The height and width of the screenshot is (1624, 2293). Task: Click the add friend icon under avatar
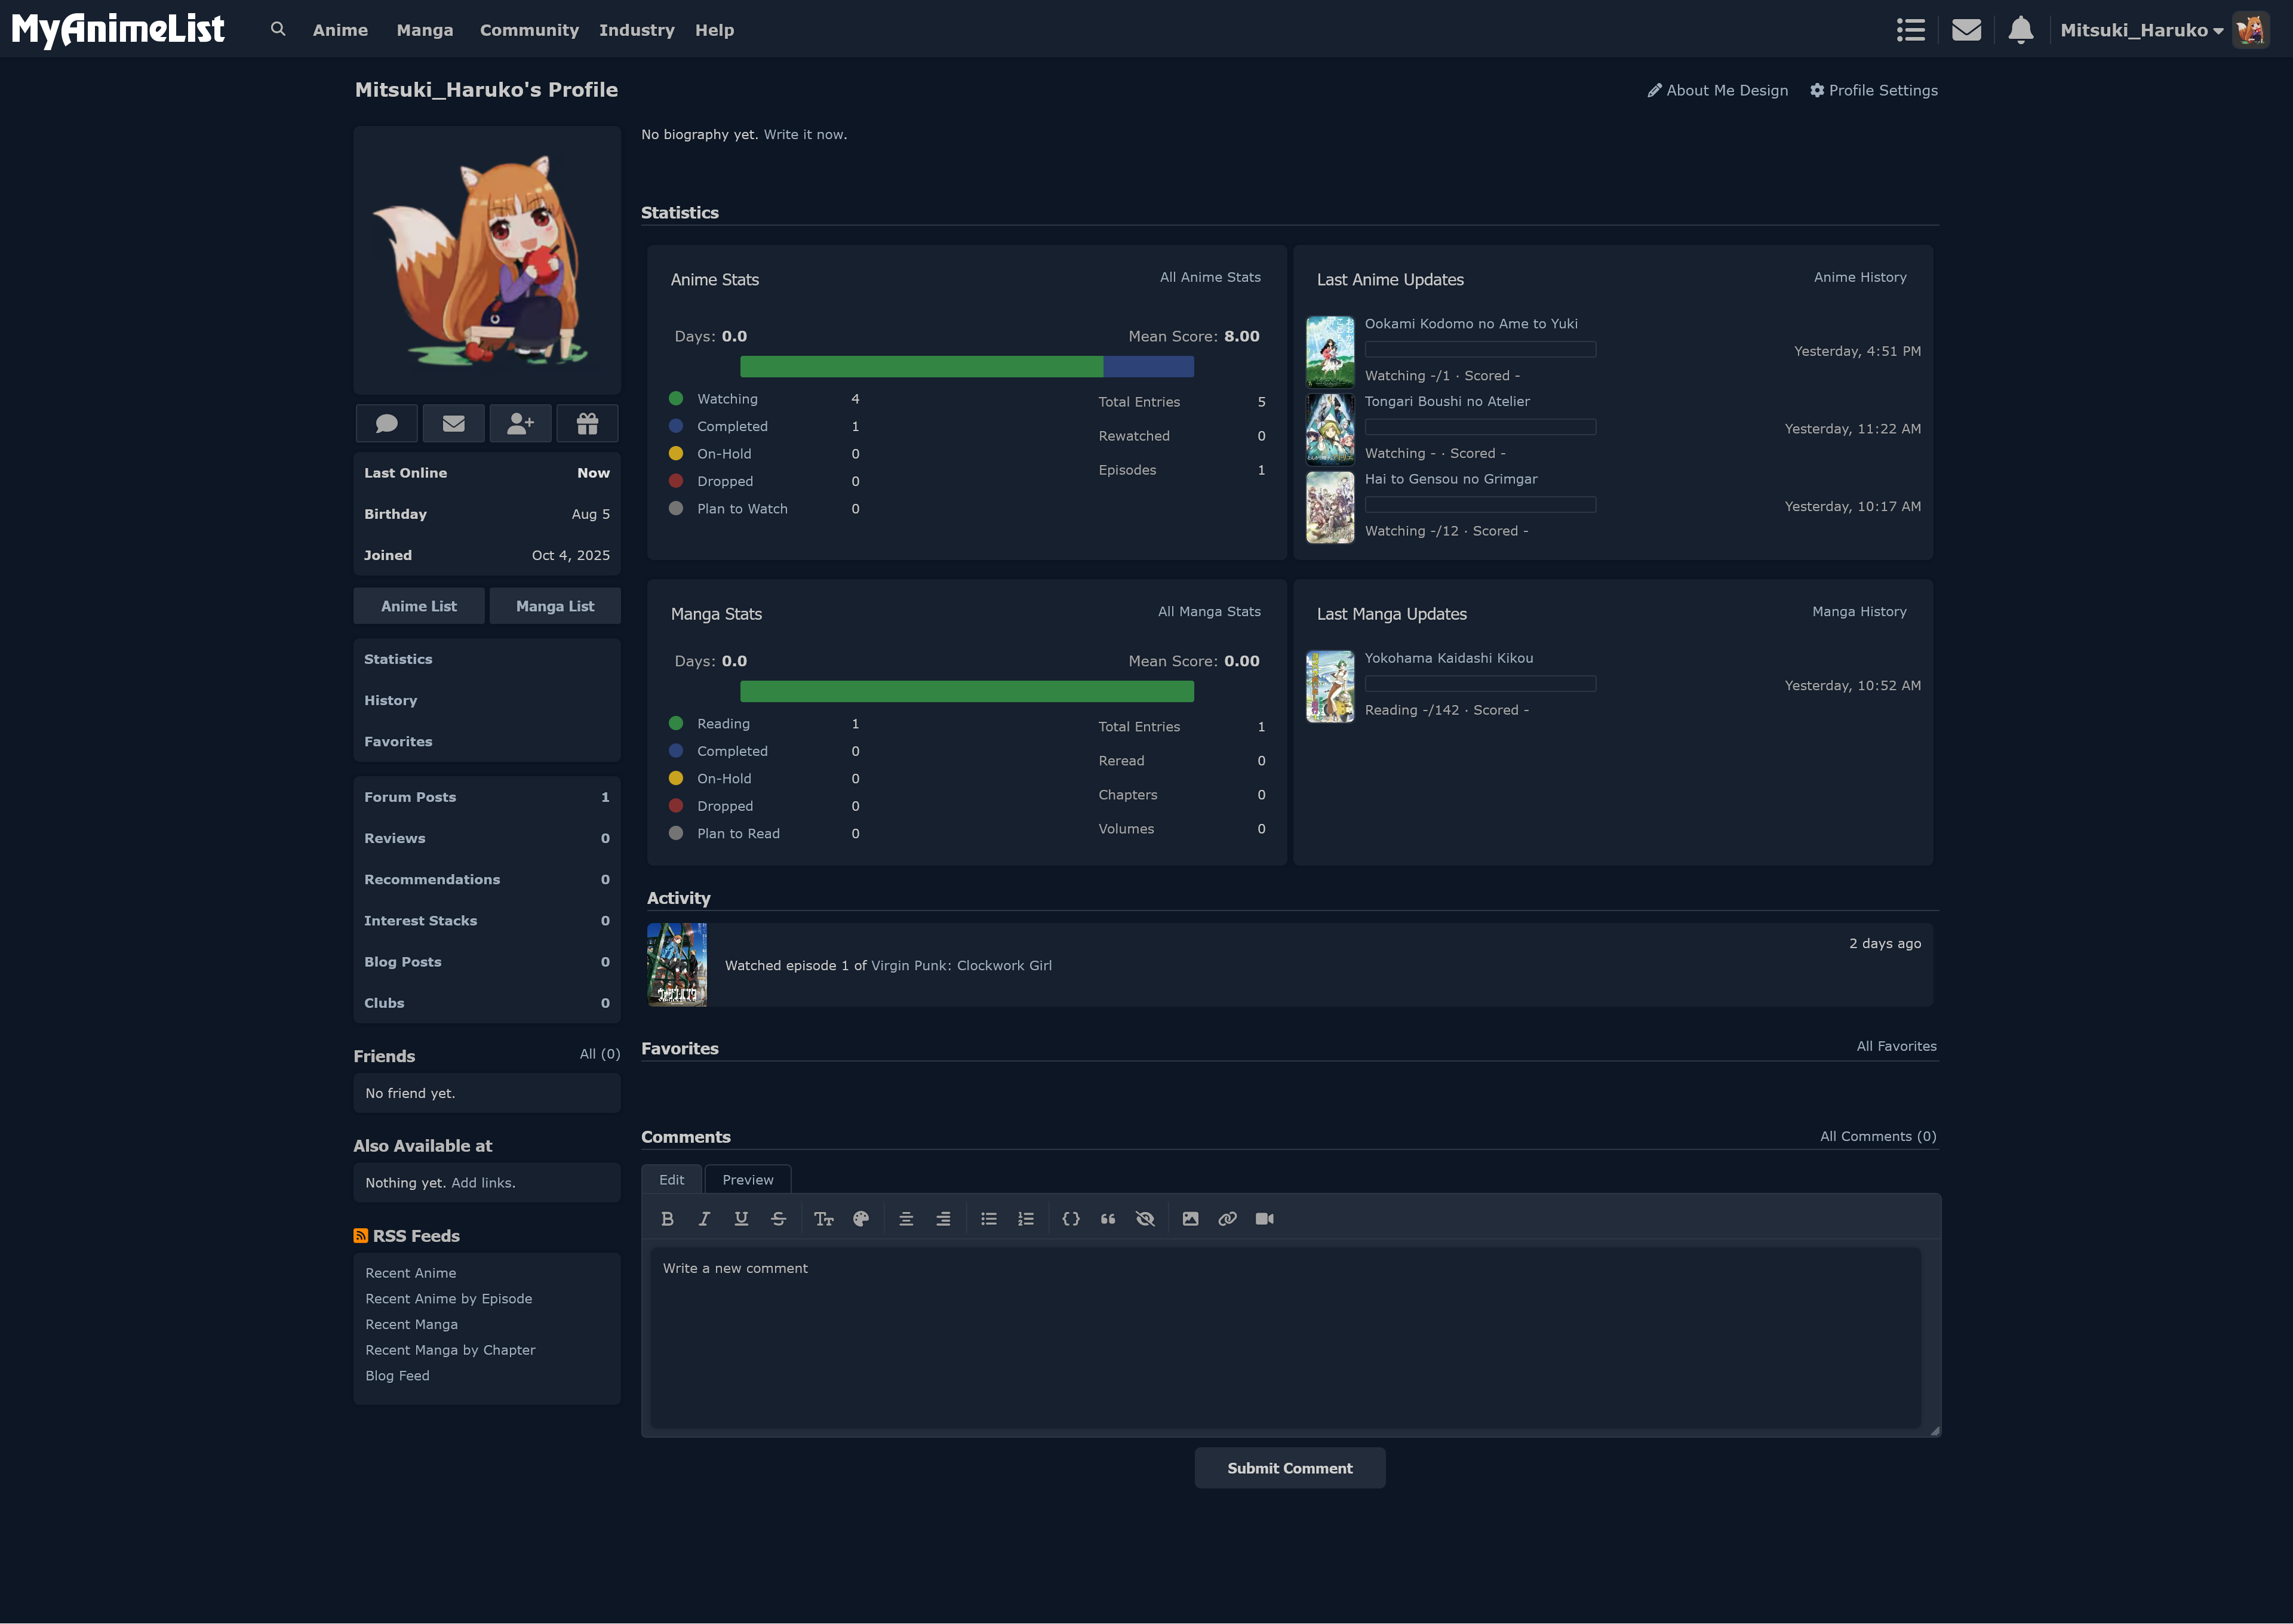(x=520, y=424)
